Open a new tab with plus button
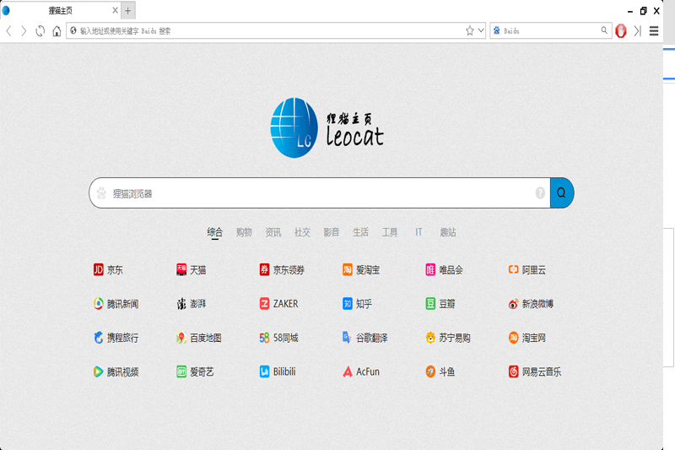Image resolution: width=675 pixels, height=450 pixels. (128, 11)
